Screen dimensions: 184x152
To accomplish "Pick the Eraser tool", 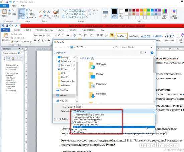I will pos(40,16).
